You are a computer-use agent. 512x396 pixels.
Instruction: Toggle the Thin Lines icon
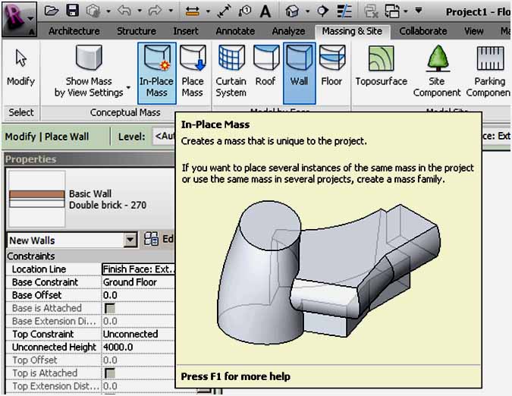(x=344, y=11)
